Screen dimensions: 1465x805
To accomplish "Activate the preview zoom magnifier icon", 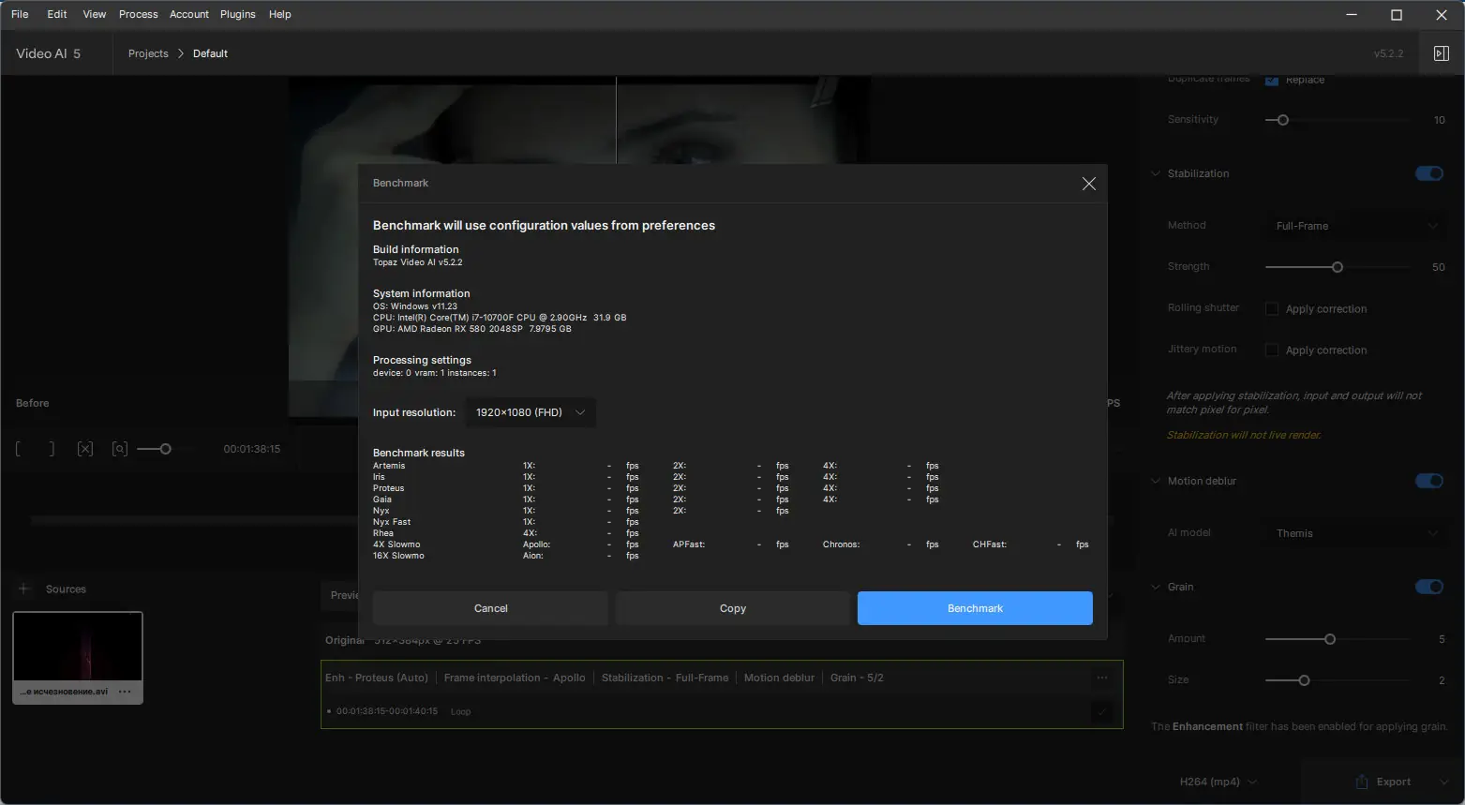I will point(119,448).
